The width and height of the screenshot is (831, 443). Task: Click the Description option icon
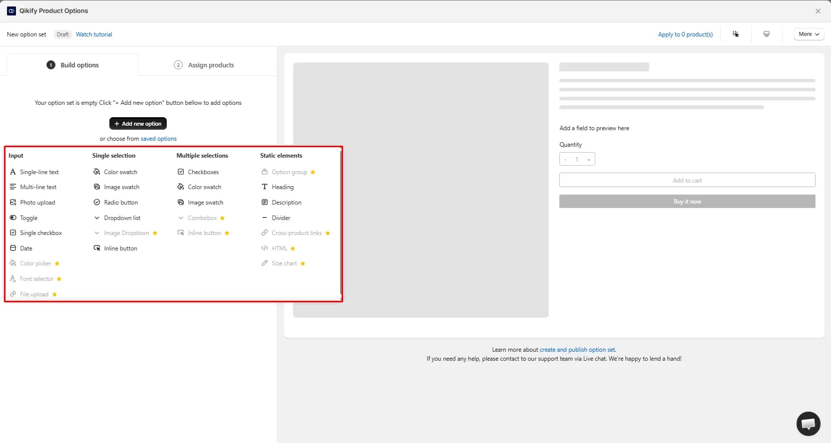tap(265, 203)
